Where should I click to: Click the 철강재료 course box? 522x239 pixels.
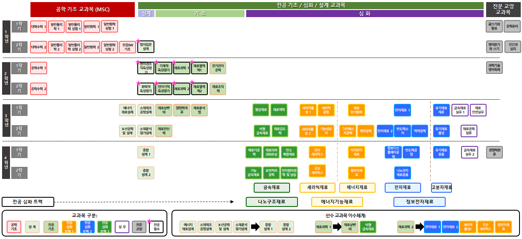point(261,110)
